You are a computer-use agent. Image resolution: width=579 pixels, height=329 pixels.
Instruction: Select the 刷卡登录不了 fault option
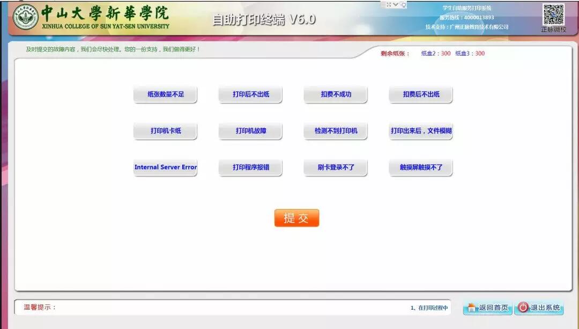[336, 167]
